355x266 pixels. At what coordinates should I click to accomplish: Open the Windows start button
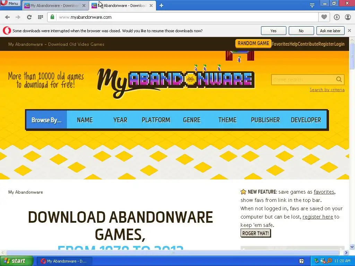pos(16,261)
